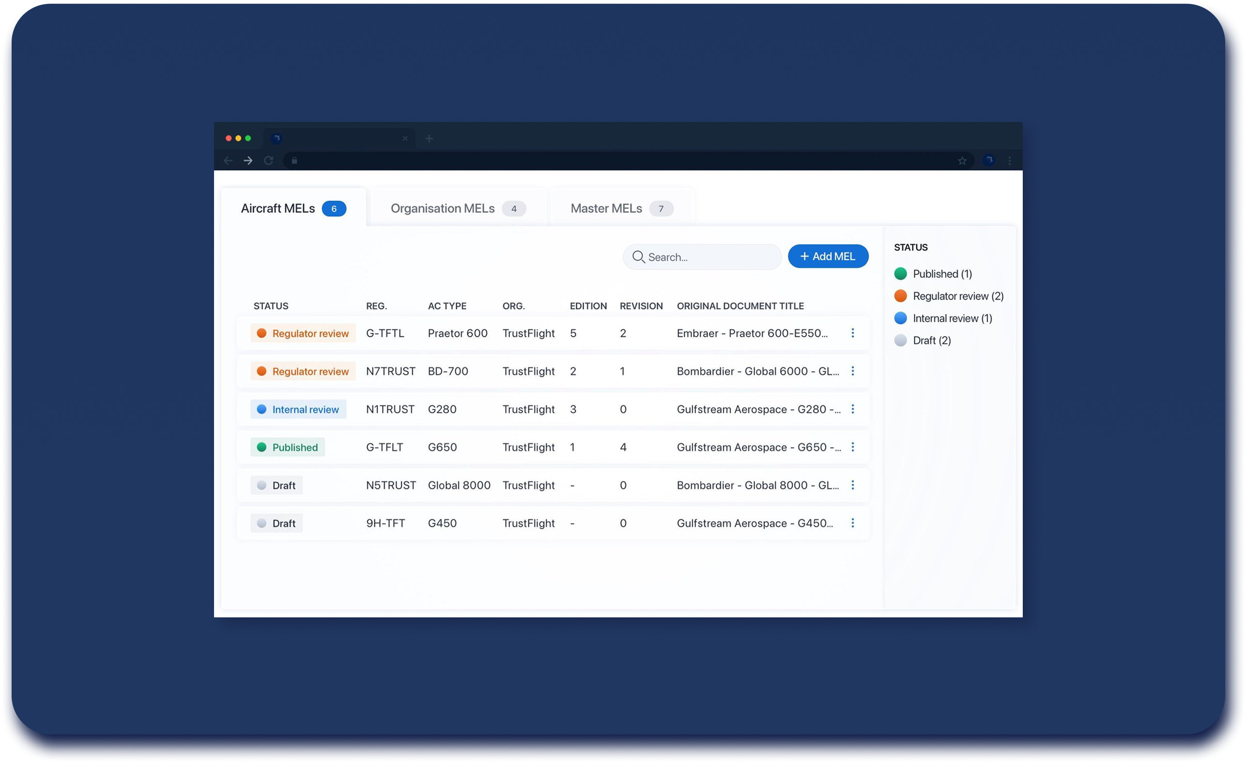Click Regulator review badge on G-TFTL row

coord(303,333)
